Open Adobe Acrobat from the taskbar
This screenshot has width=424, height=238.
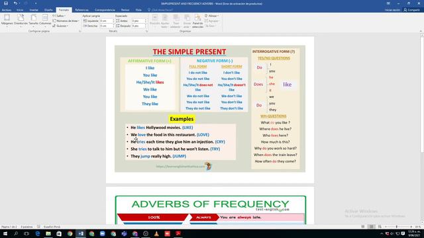click(x=178, y=233)
